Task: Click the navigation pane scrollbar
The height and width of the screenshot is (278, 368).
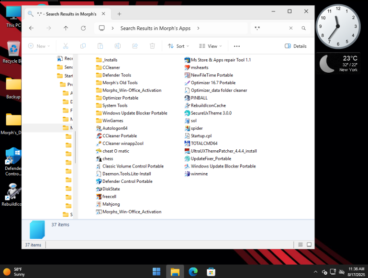Action: 75,147
